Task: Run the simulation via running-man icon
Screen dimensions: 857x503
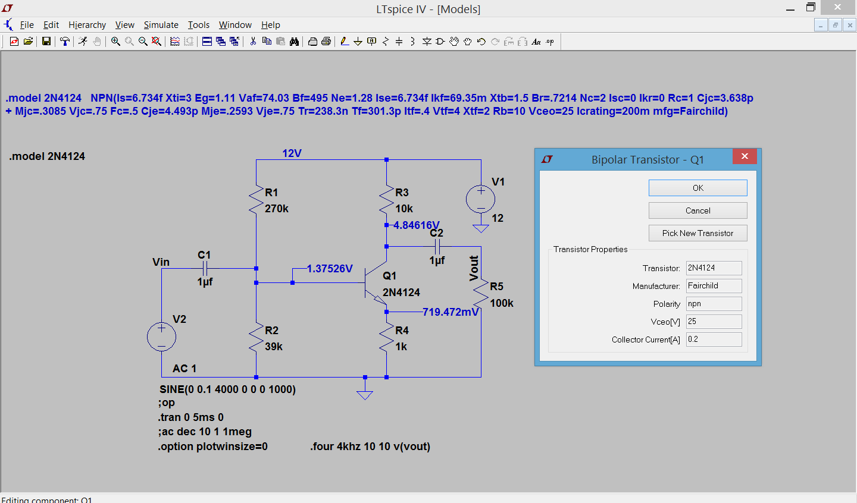Action: click(x=83, y=42)
